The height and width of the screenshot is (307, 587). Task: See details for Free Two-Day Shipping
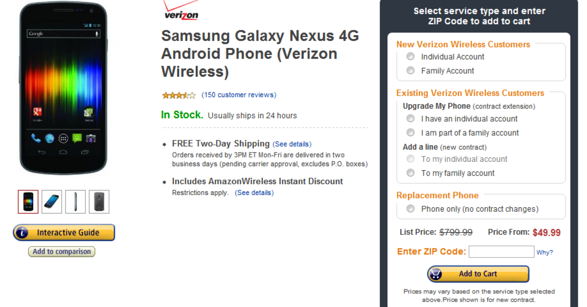(x=292, y=144)
